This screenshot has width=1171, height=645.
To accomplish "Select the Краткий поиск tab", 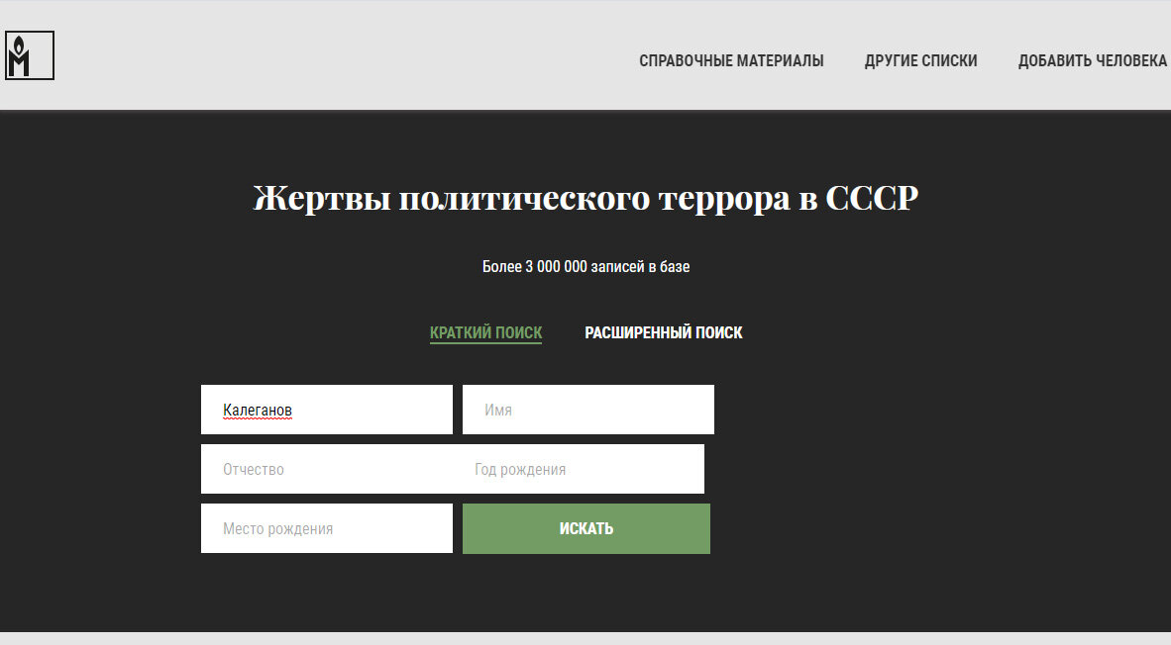I will coord(486,332).
